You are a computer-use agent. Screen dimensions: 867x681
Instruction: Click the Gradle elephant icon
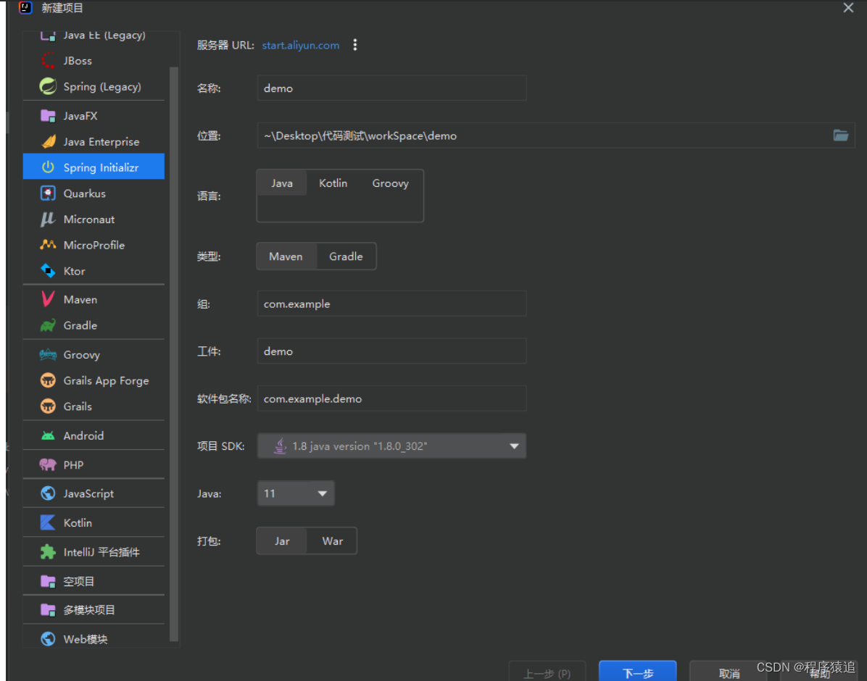48,325
